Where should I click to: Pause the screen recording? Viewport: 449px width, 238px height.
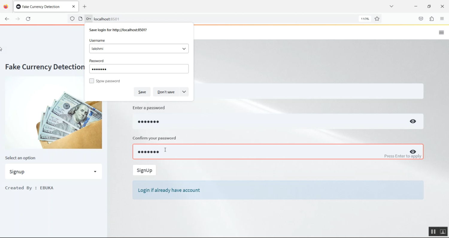(x=433, y=231)
